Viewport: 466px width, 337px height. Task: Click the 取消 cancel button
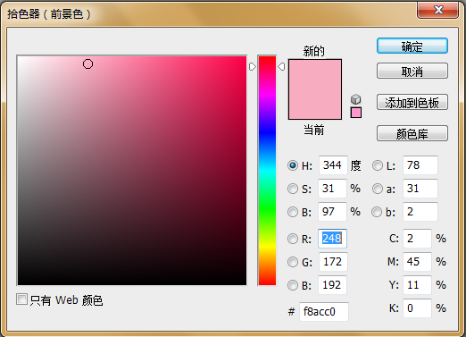tap(412, 71)
